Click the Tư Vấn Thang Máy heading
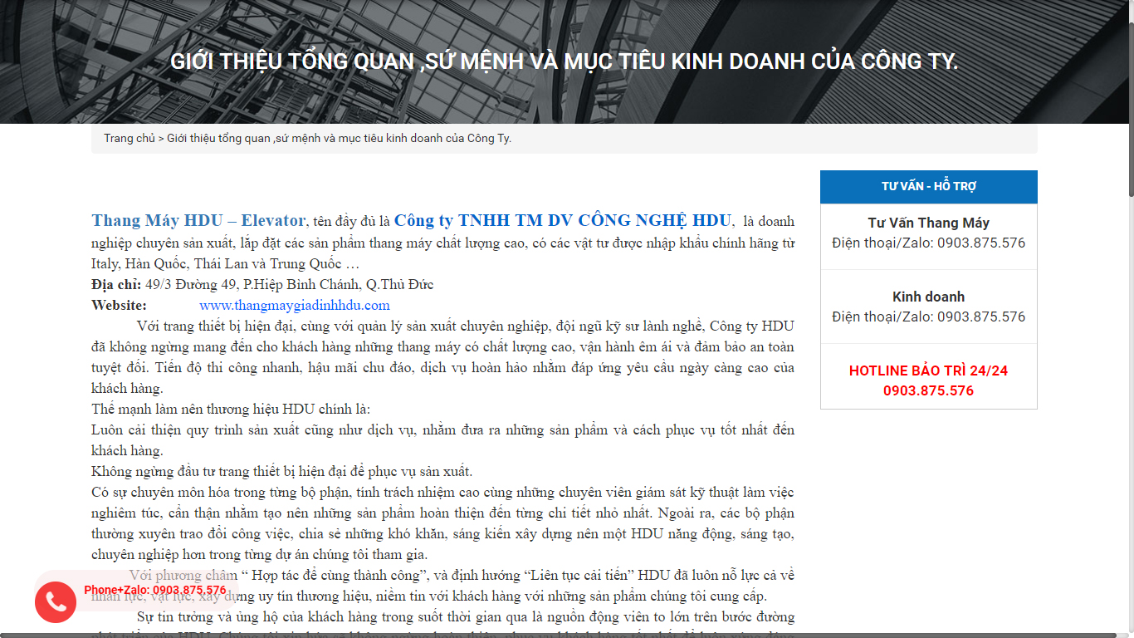This screenshot has height=638, width=1134. tap(928, 223)
